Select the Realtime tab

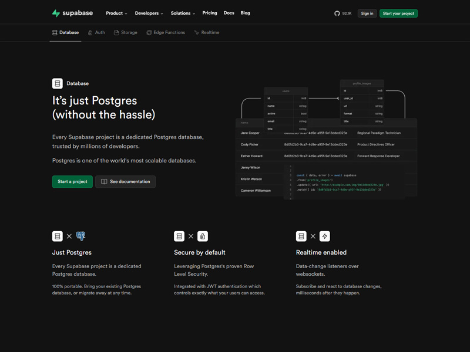[x=207, y=33]
